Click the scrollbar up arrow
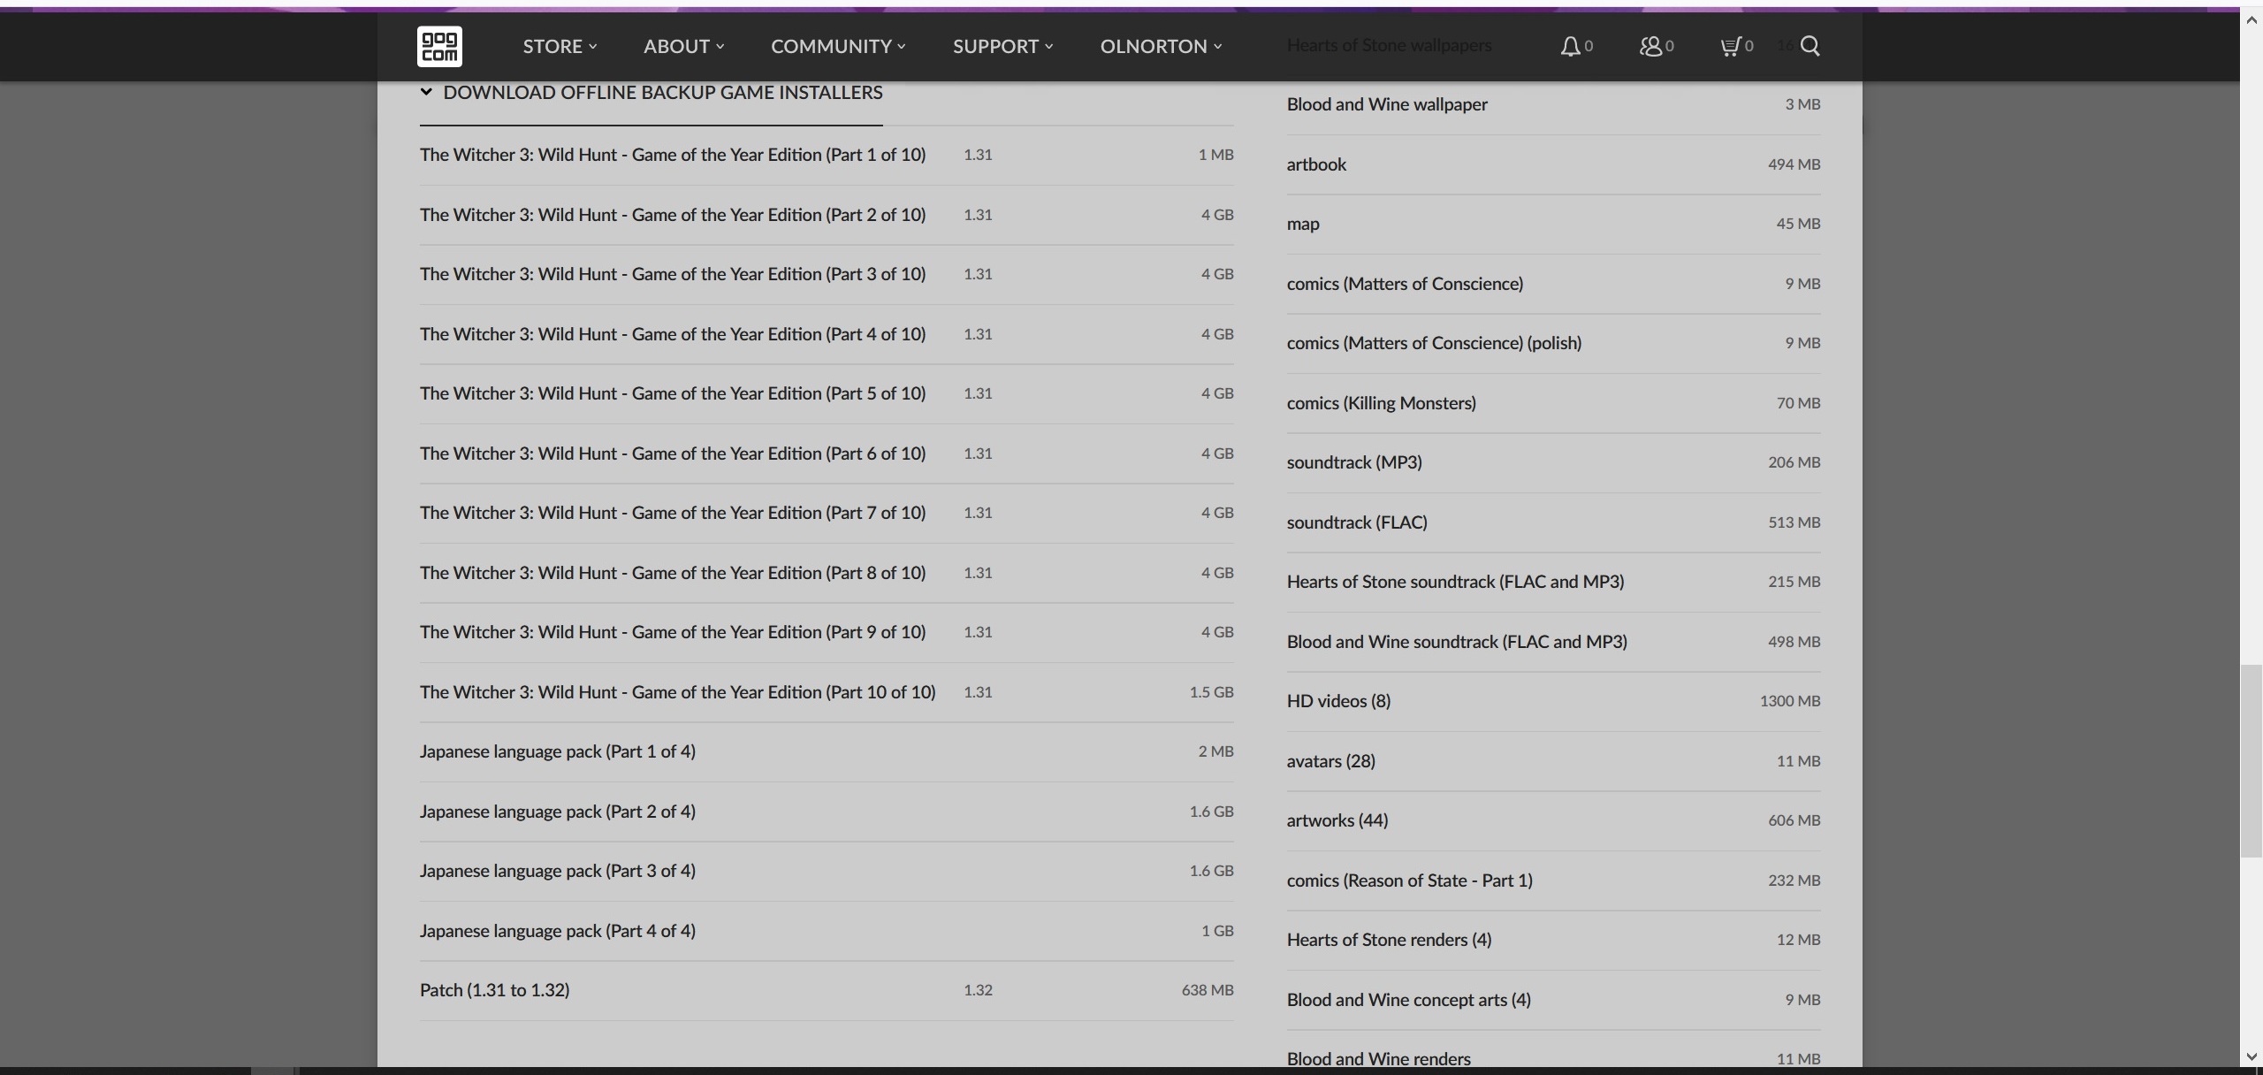Viewport: 2263px width, 1075px height. (x=2251, y=20)
